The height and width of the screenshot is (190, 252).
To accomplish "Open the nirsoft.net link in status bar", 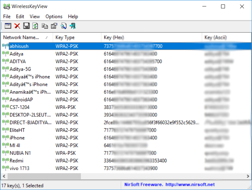I will 190,185.
